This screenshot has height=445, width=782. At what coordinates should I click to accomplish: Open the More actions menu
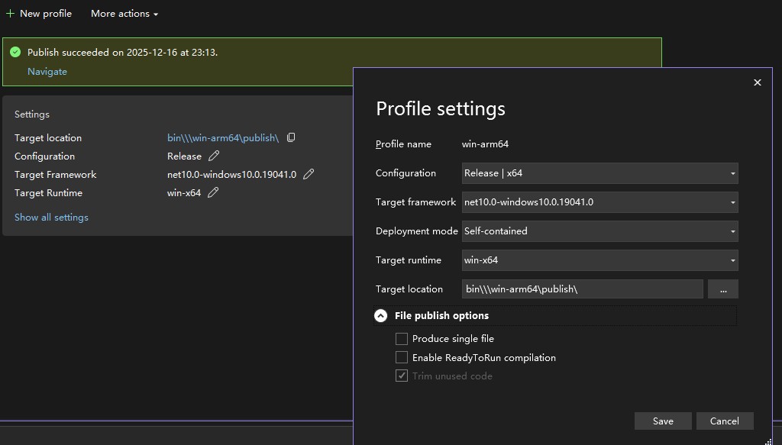(x=124, y=14)
